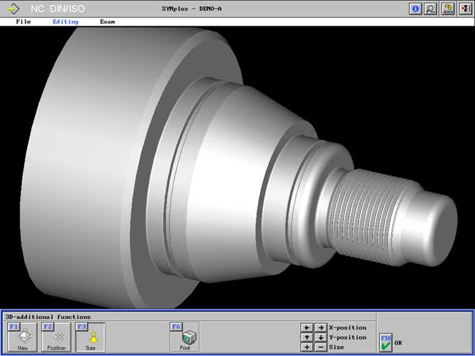
Task: Open the File menu
Action: pyautogui.click(x=23, y=22)
